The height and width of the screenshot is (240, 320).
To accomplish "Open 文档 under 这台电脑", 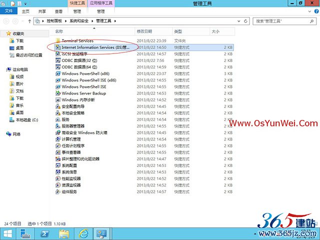I will point(19,91).
